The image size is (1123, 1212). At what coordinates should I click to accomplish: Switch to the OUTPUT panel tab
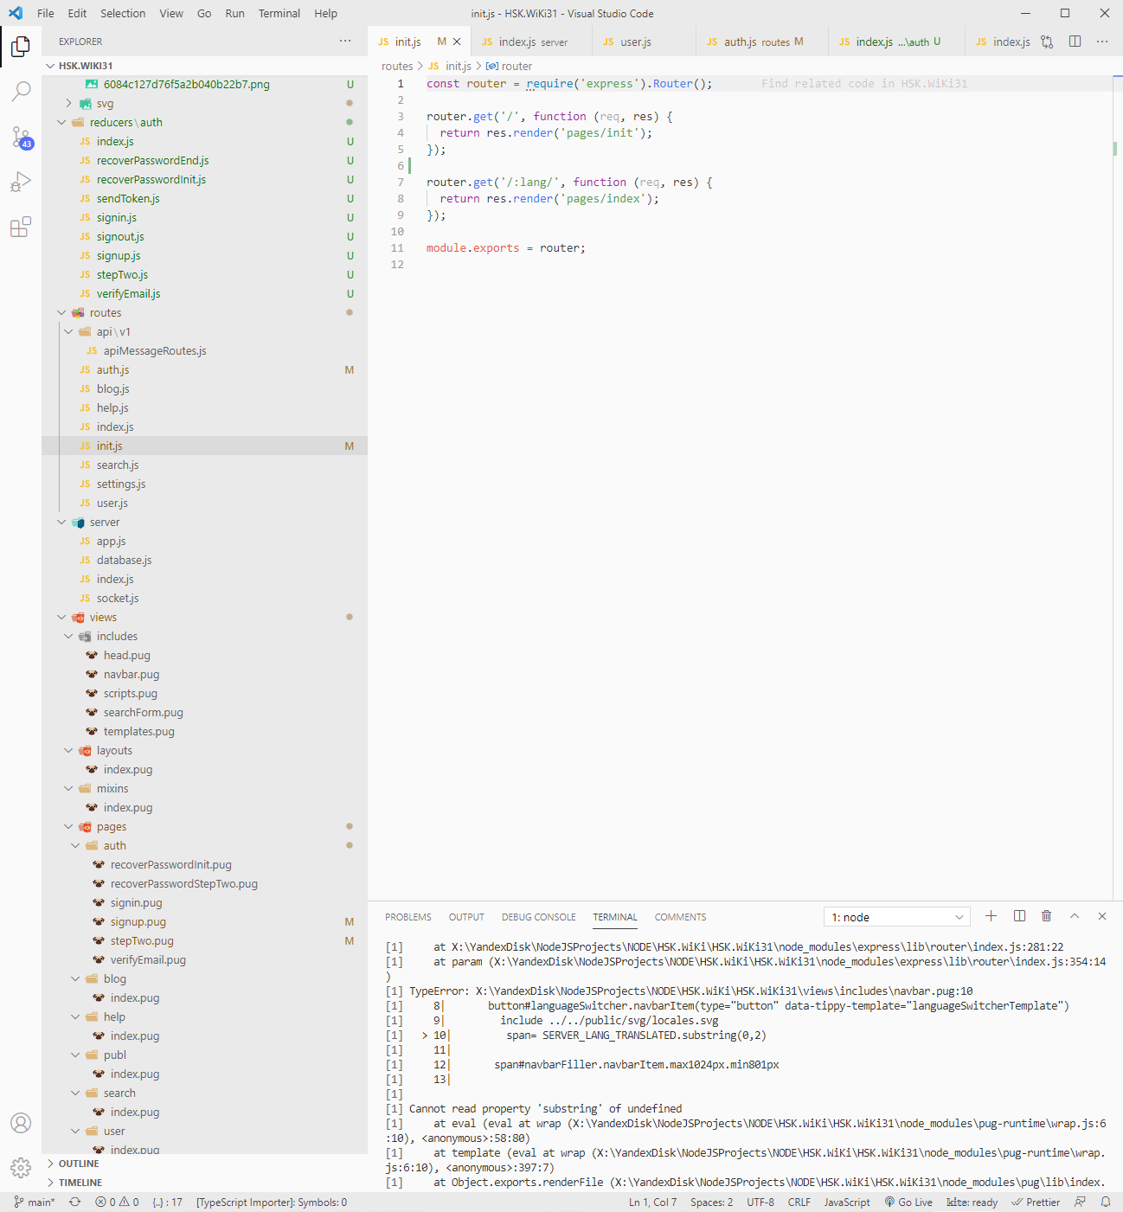point(466,917)
